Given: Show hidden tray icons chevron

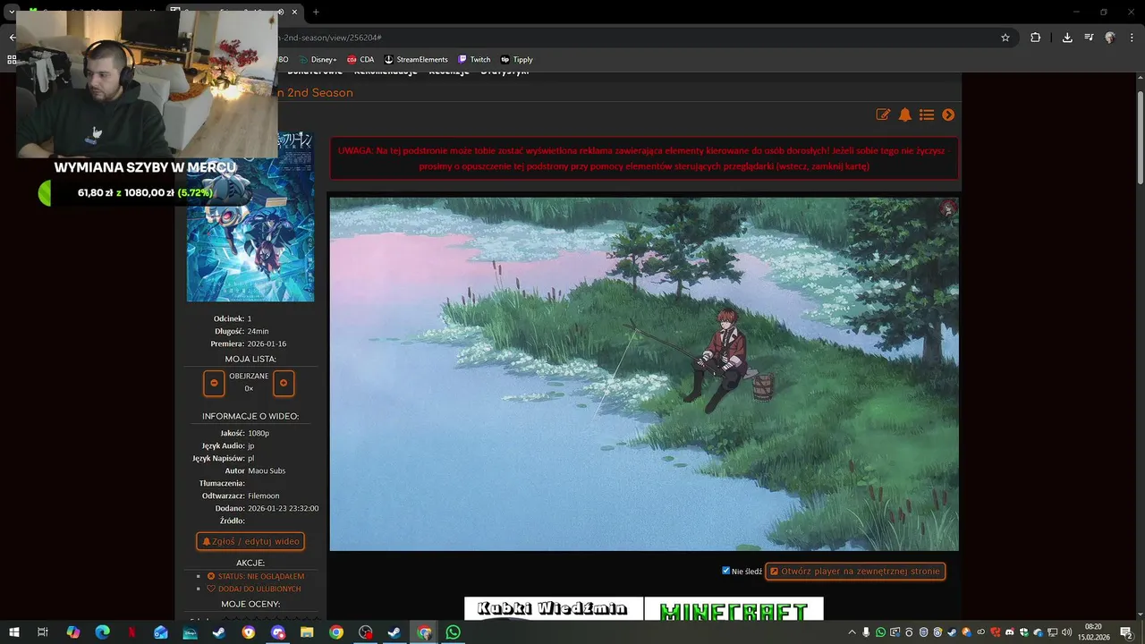Looking at the screenshot, I should tap(852, 632).
